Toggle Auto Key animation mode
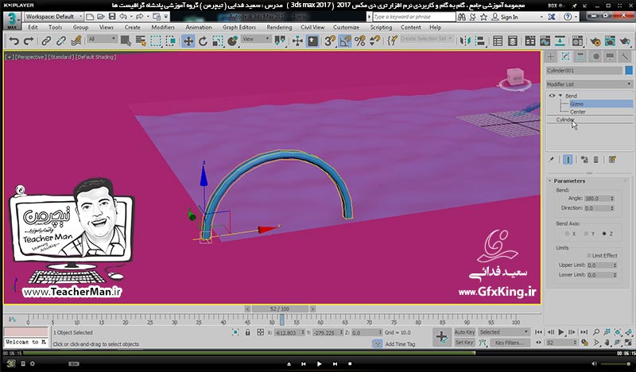This screenshot has height=372, width=636. tap(464, 332)
